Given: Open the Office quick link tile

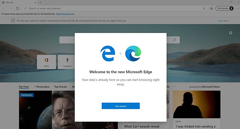Looking at the screenshot, I should (46, 62).
